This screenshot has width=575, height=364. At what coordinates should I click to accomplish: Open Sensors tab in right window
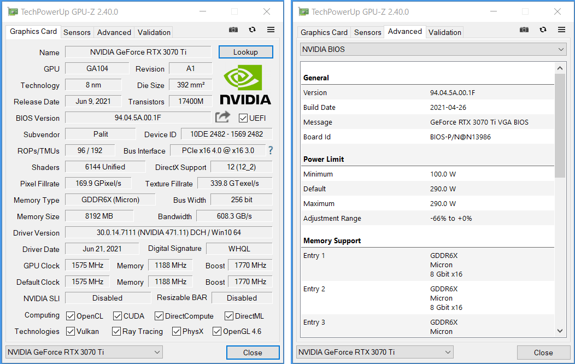pyautogui.click(x=368, y=32)
